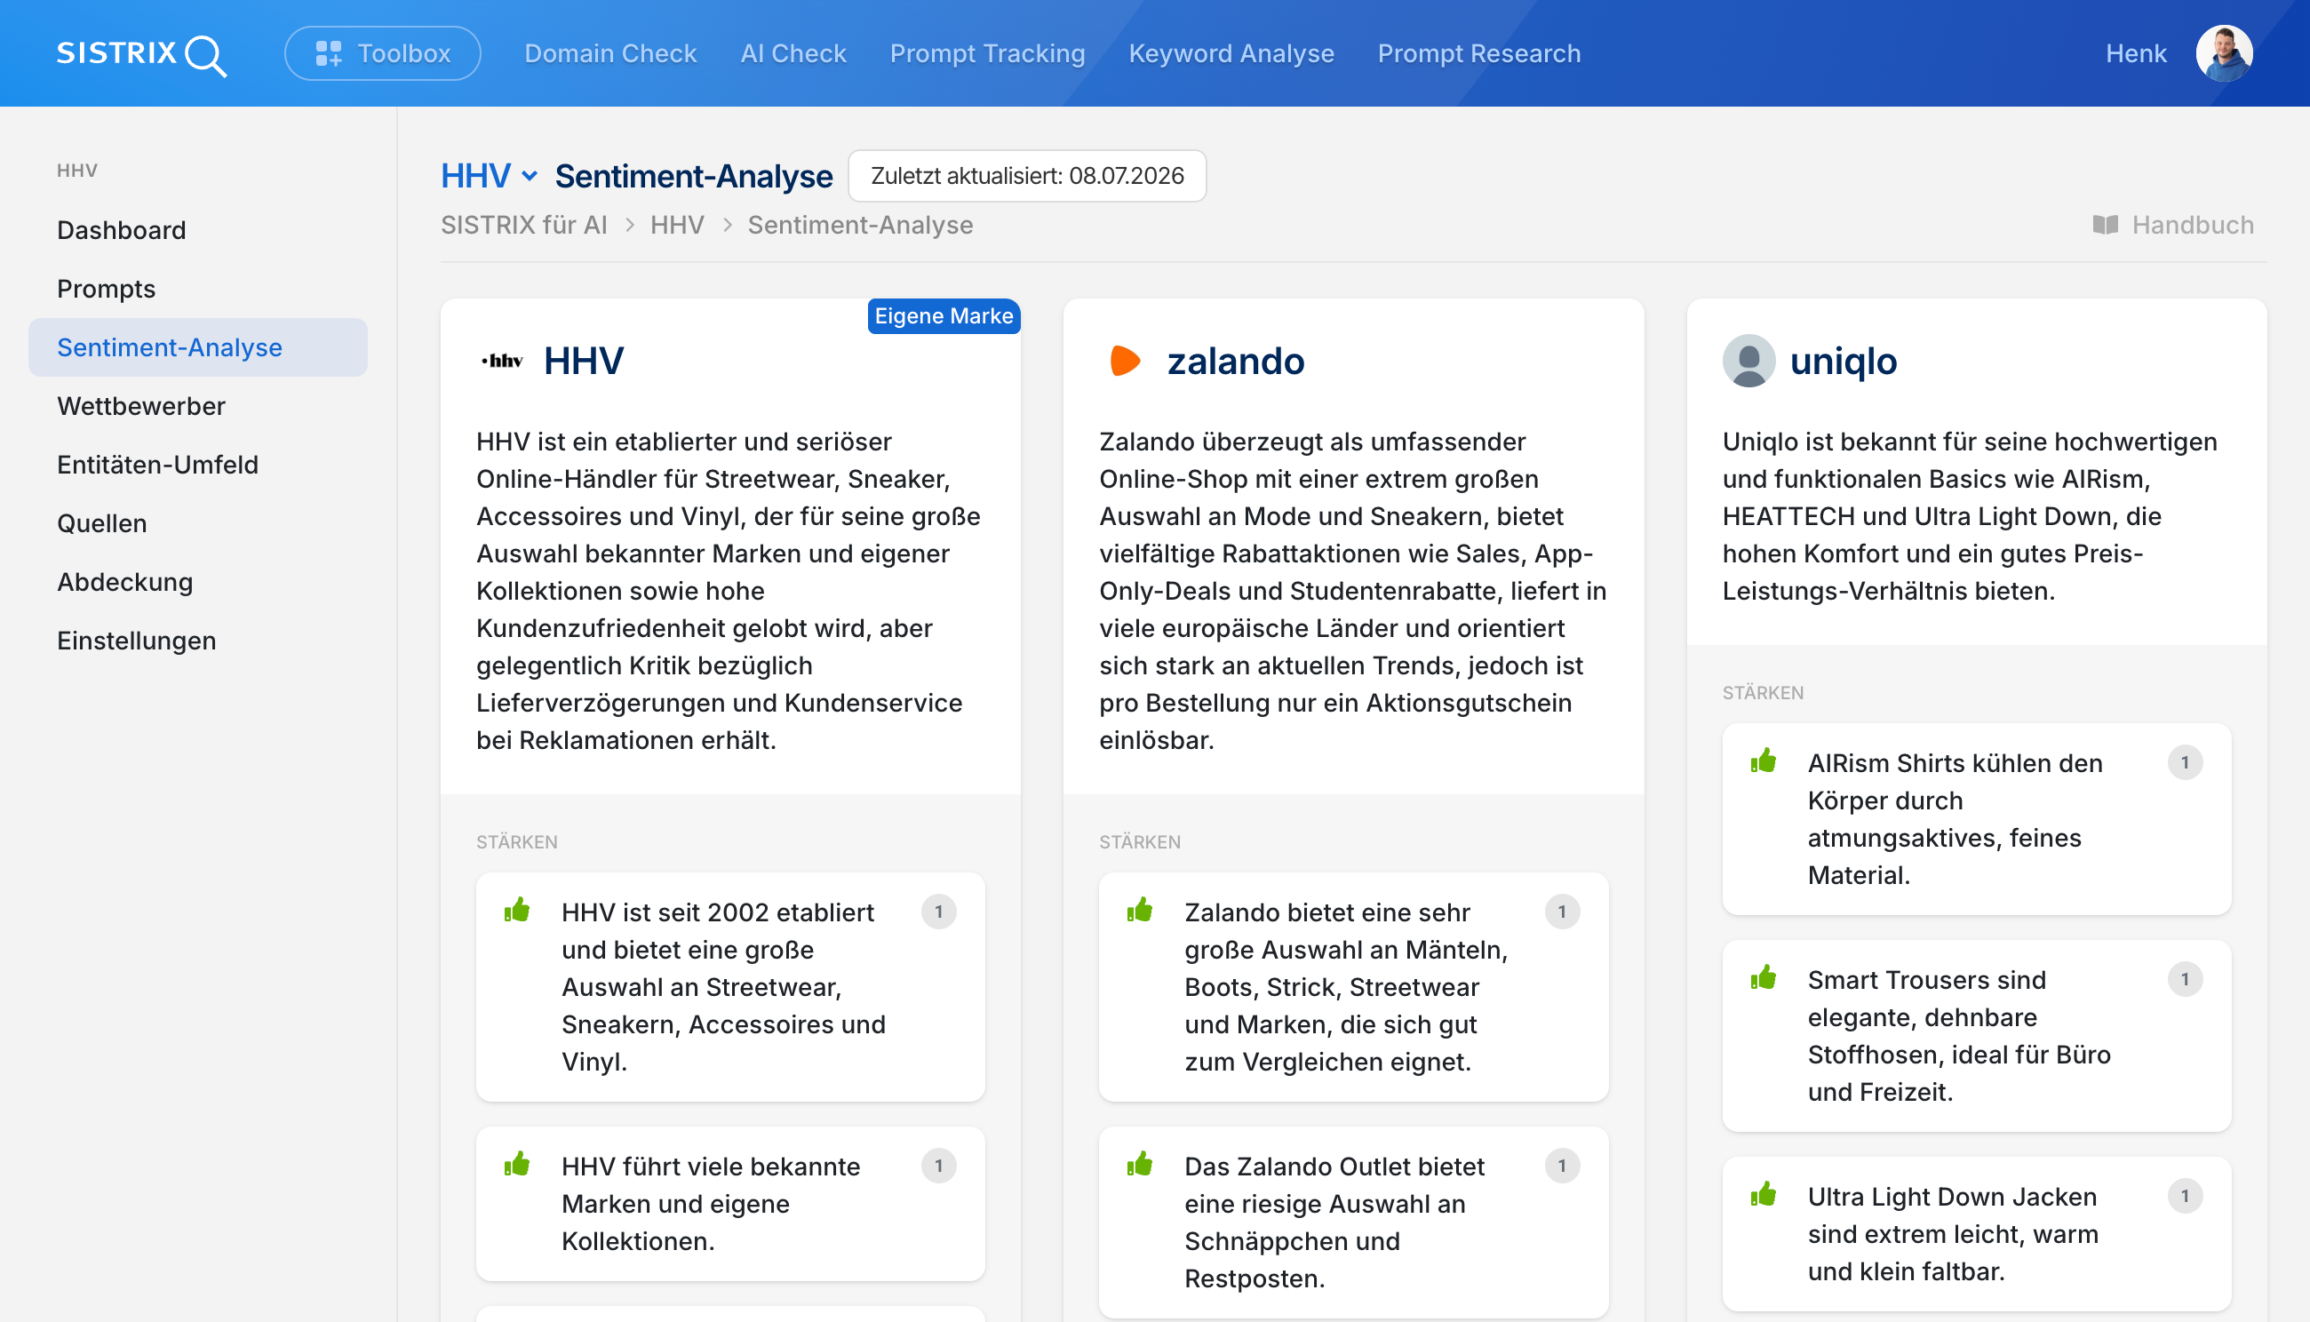Click count badge on 'HHV ist seit 2002 etabliert'
2310x1322 pixels.
point(939,912)
